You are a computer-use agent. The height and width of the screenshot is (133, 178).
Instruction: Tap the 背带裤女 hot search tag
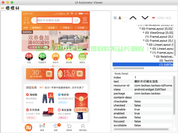[x=37, y=28]
